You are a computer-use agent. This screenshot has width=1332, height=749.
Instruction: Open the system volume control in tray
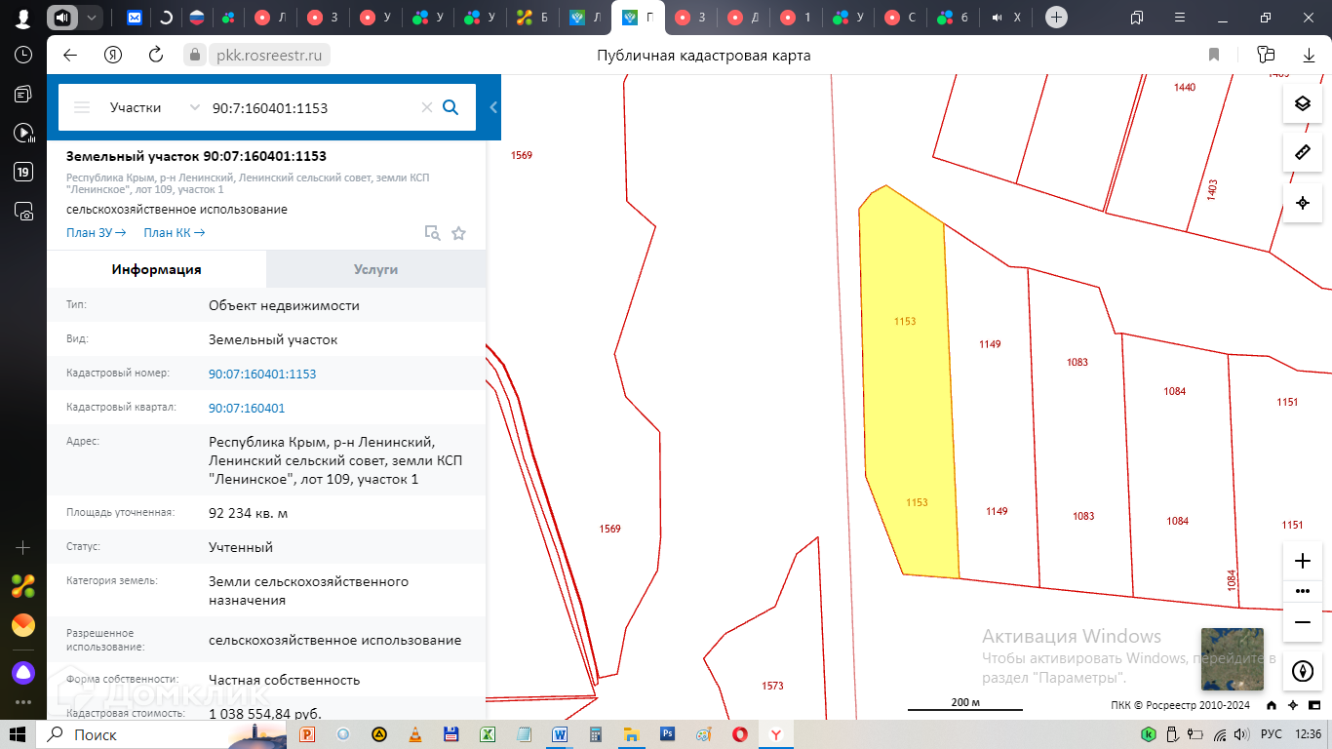1243,734
